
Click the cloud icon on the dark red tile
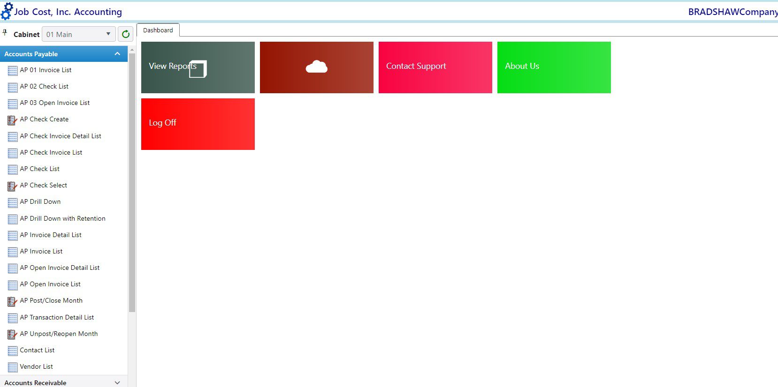pos(317,67)
